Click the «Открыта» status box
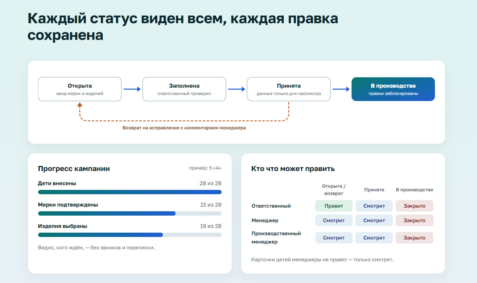 coord(80,89)
